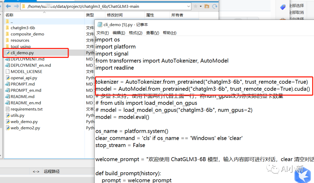Viewport: 314px width, 183px height.
Task: Click the blank file icon of MODEL_LICENSE
Action: 8,71
